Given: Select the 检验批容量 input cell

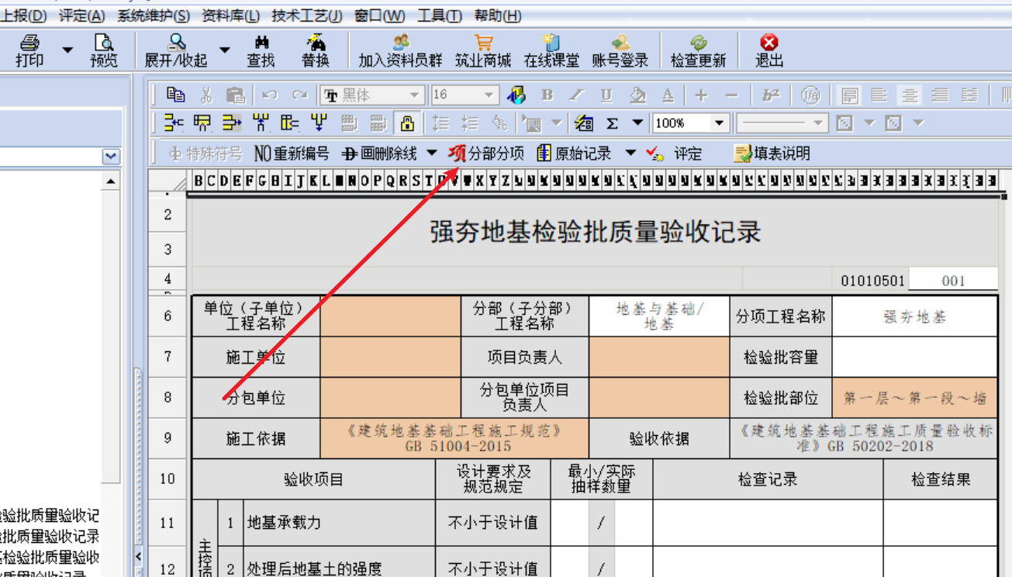Looking at the screenshot, I should tap(915, 357).
